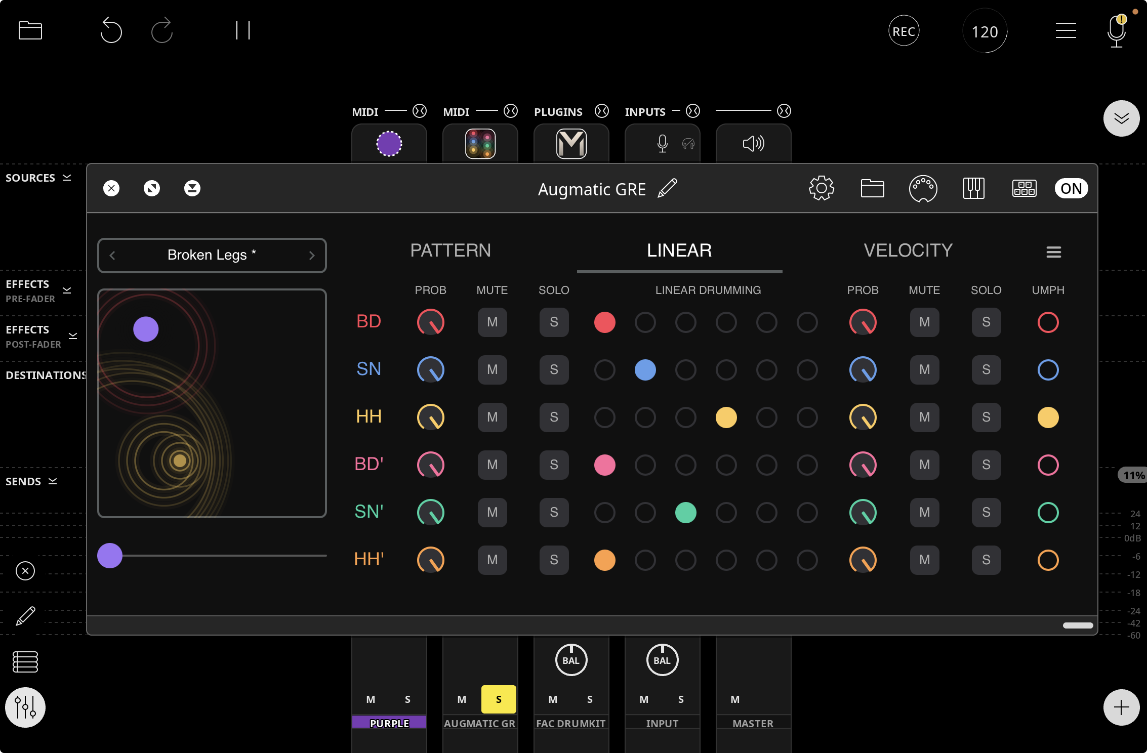Show the piano keyboard icon in Augmatic header
This screenshot has width=1147, height=753.
(x=973, y=188)
